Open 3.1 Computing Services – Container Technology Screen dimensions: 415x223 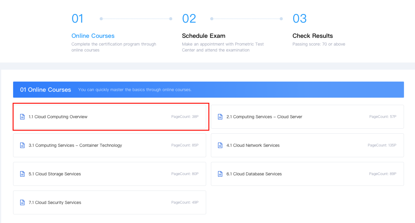[x=75, y=145]
